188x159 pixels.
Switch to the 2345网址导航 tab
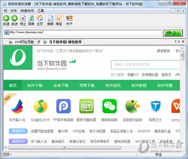click(25, 42)
